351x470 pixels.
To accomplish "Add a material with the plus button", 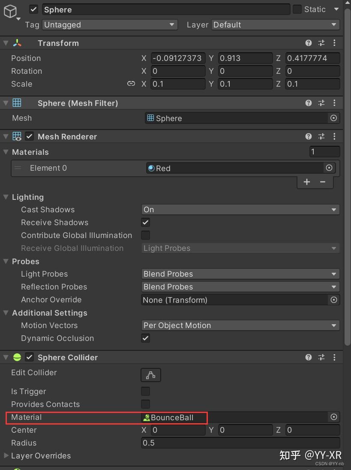I will 306,182.
